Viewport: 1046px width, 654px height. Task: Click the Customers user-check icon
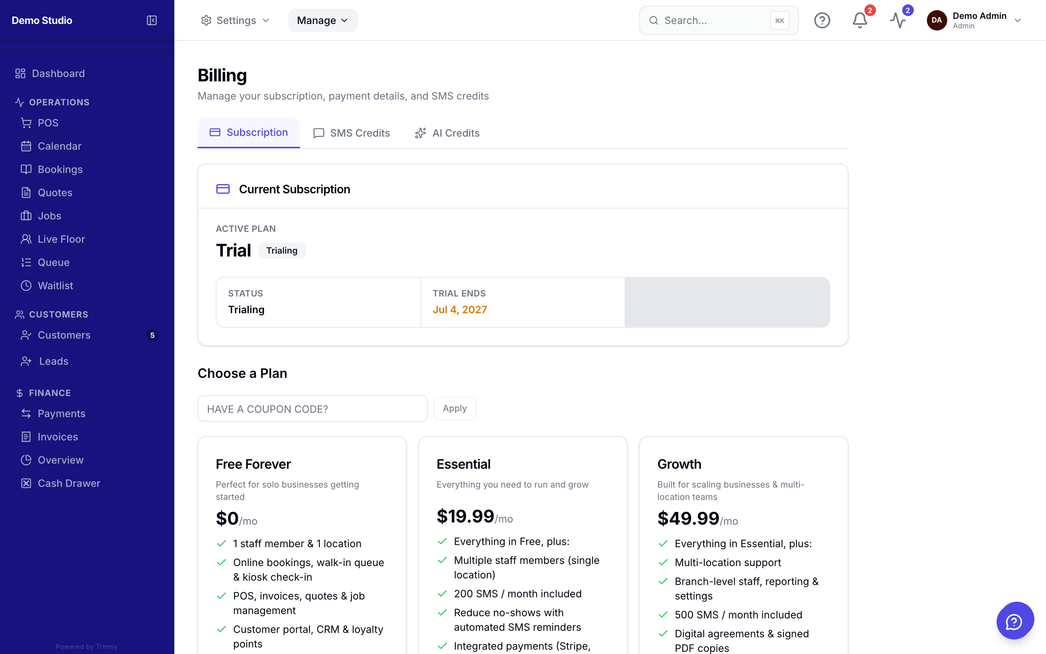(x=26, y=335)
